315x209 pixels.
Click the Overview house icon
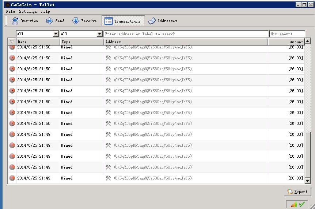(x=15, y=21)
